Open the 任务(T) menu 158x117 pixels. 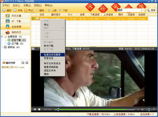pos(16,5)
